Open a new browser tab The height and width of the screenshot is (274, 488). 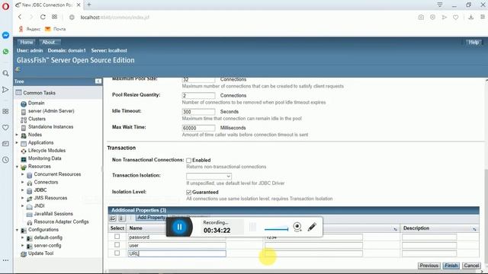[x=88, y=5]
